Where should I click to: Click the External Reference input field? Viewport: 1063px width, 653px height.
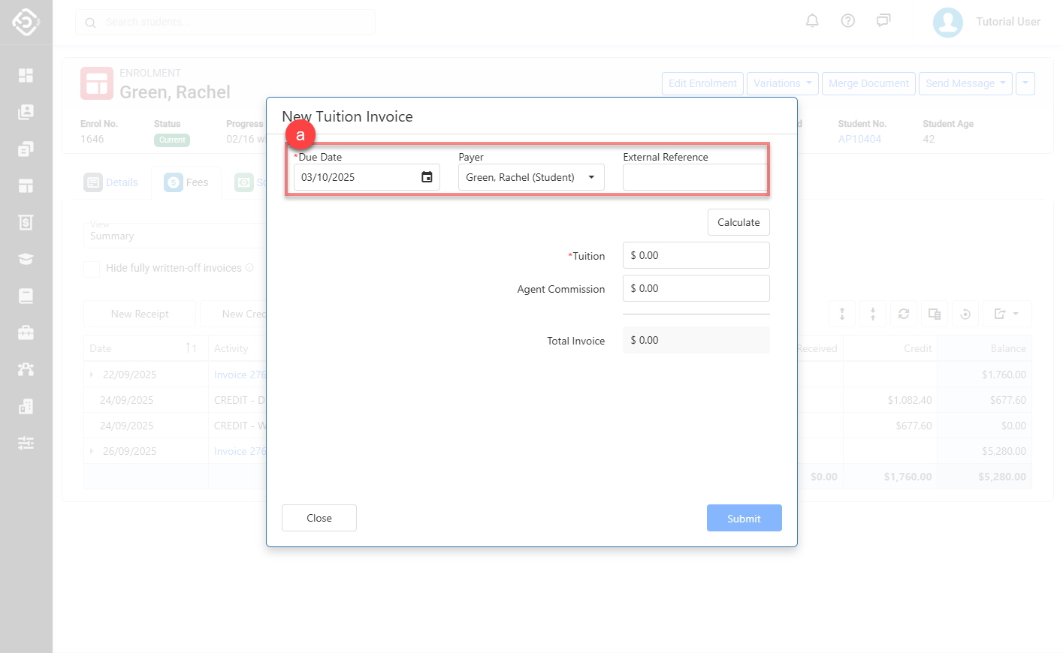[694, 178]
